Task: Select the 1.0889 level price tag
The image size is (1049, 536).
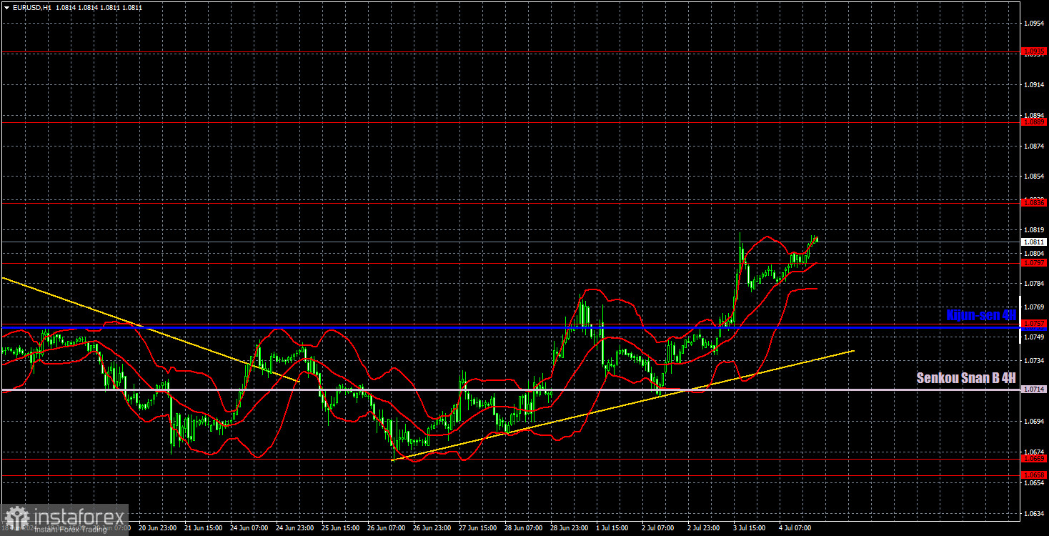Action: point(1035,122)
